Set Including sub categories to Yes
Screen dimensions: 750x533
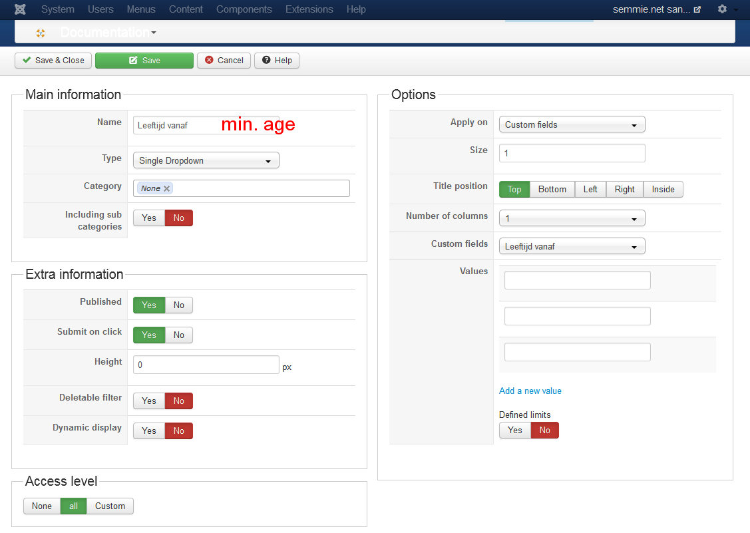coord(149,218)
